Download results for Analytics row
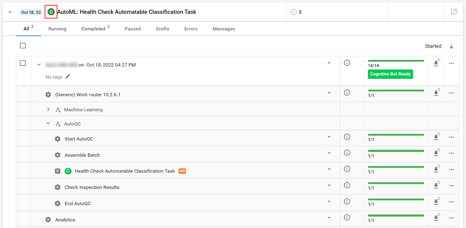Viewport: 466px width, 228px height. pos(436,217)
